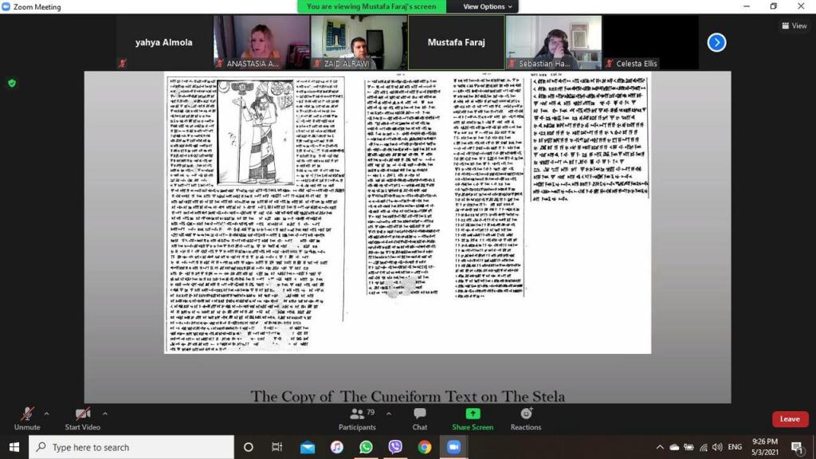This screenshot has width=816, height=459.
Task: Click the green encryption shield icon
Action: tap(11, 83)
